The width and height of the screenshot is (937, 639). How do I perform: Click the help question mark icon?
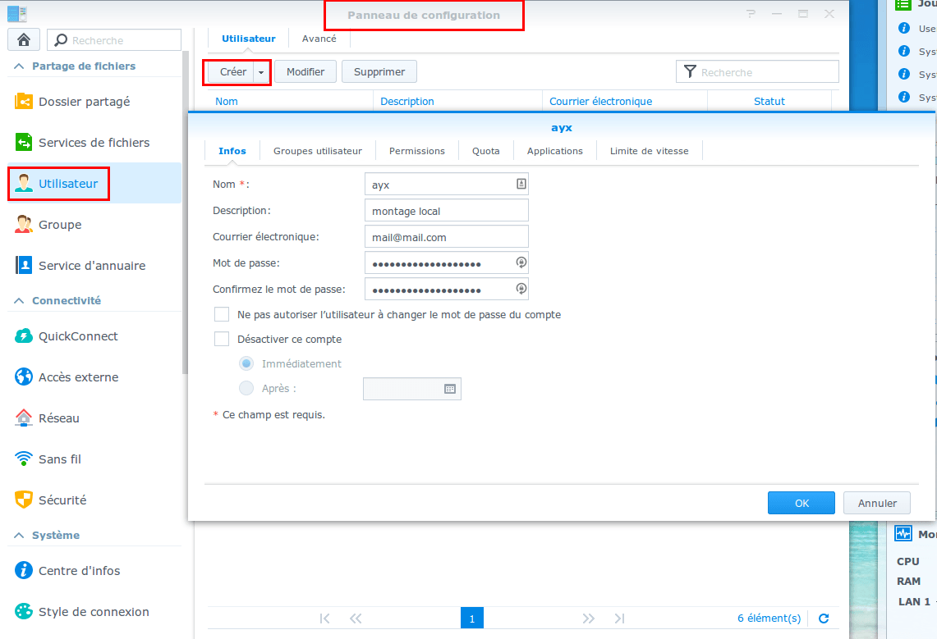click(751, 14)
